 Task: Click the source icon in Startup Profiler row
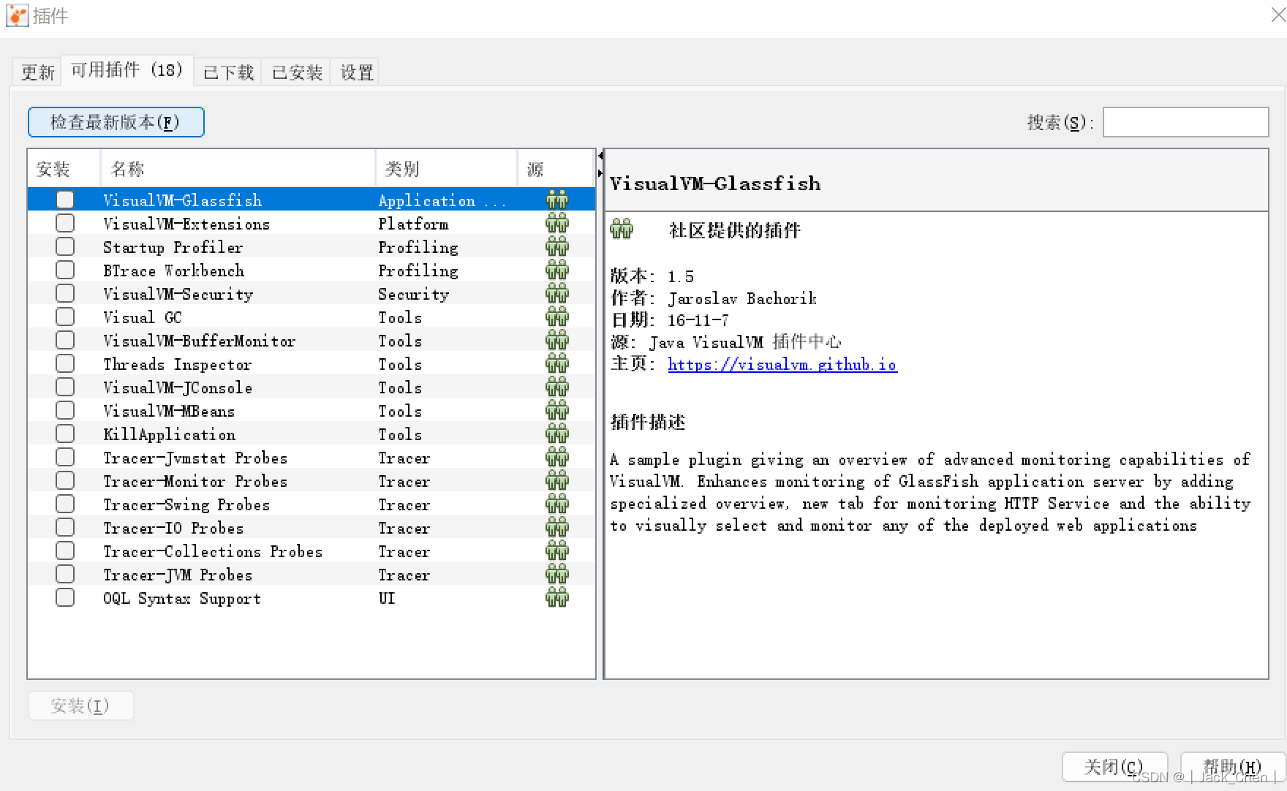556,246
